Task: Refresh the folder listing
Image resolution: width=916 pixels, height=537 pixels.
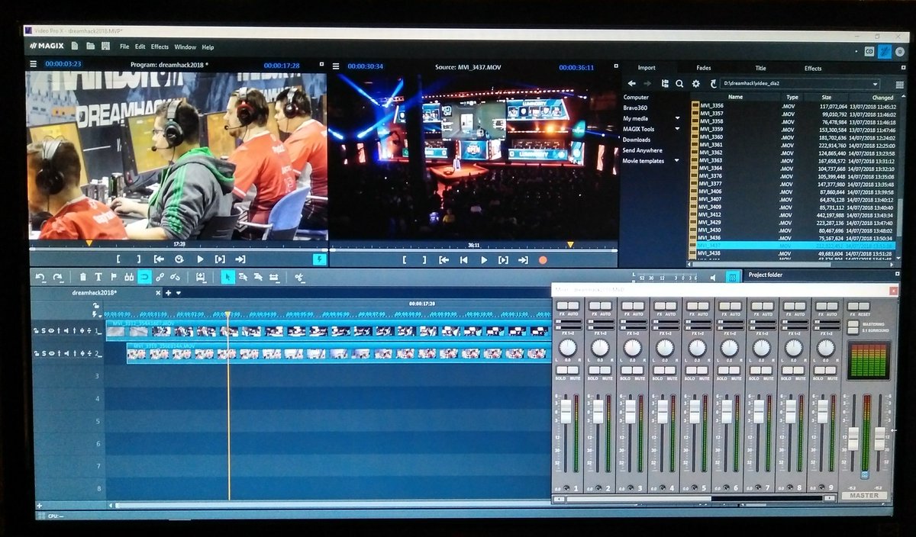Action: coord(713,84)
